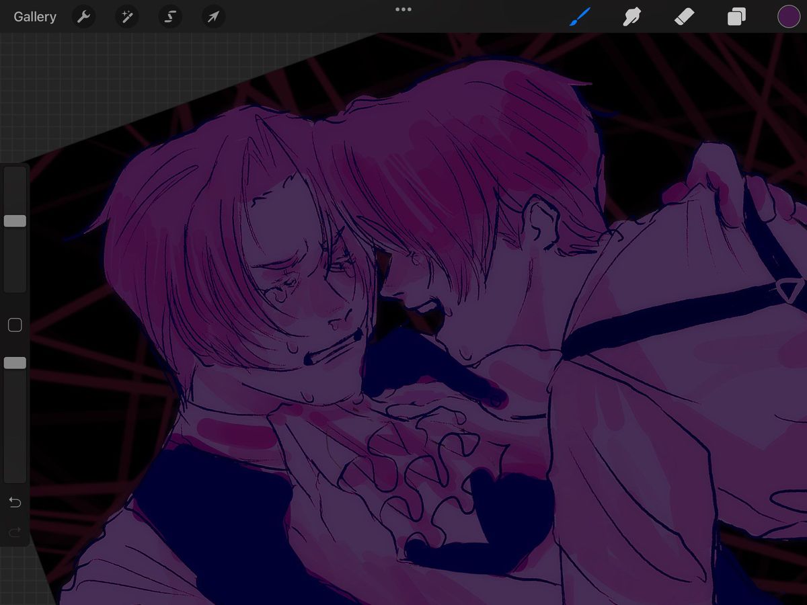
Task: Open the purple active color swatch
Action: tap(789, 17)
